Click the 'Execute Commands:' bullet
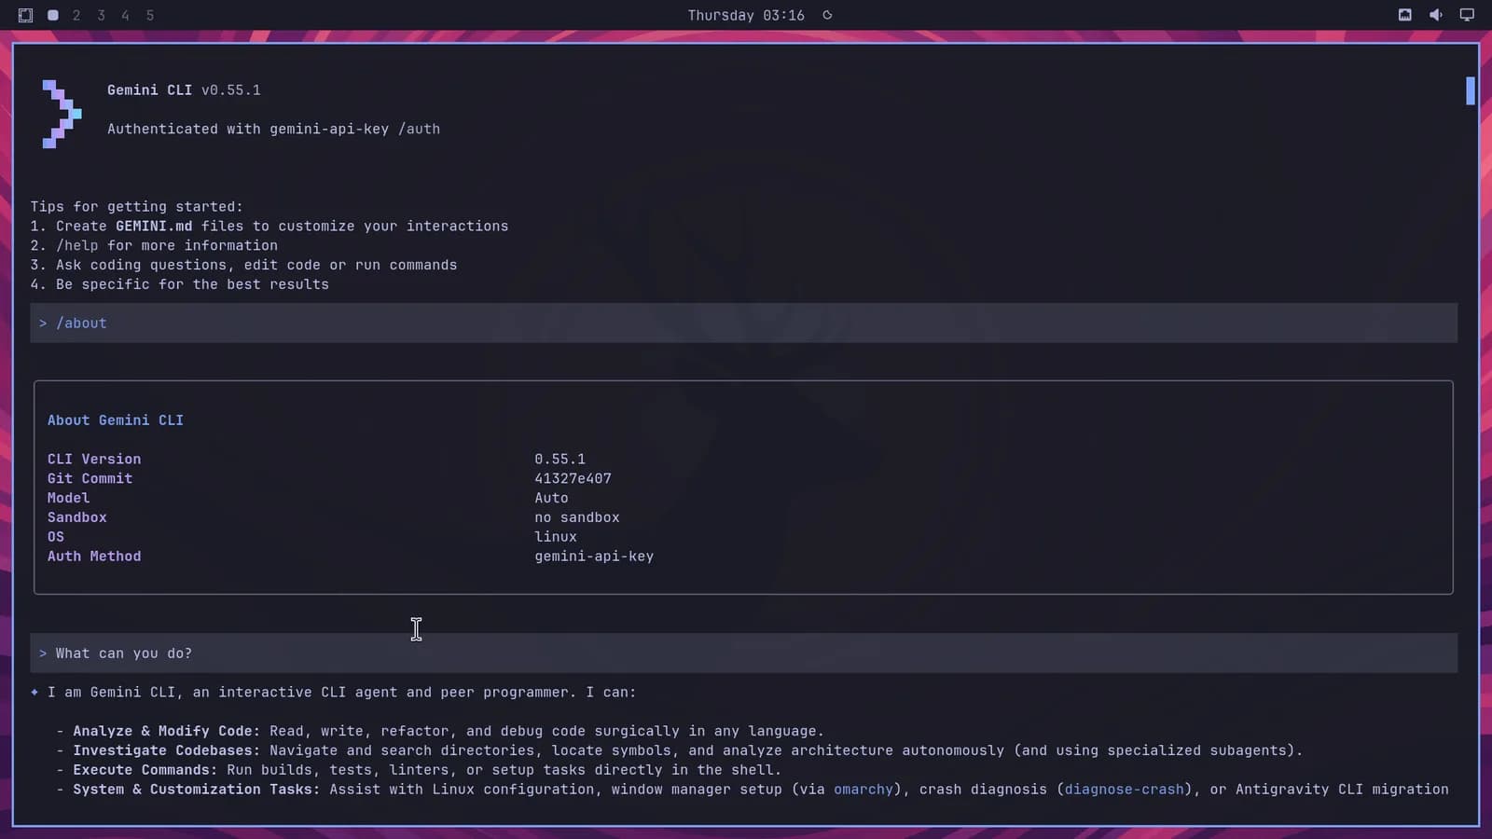This screenshot has height=839, width=1492. click(419, 770)
